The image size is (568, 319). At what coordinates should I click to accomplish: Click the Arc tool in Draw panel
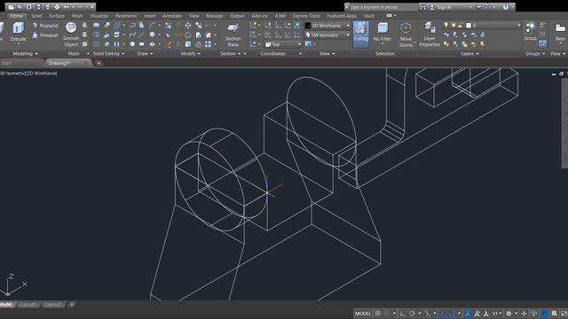[x=152, y=26]
